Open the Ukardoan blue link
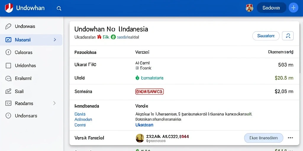 pyautogui.click(x=144, y=125)
